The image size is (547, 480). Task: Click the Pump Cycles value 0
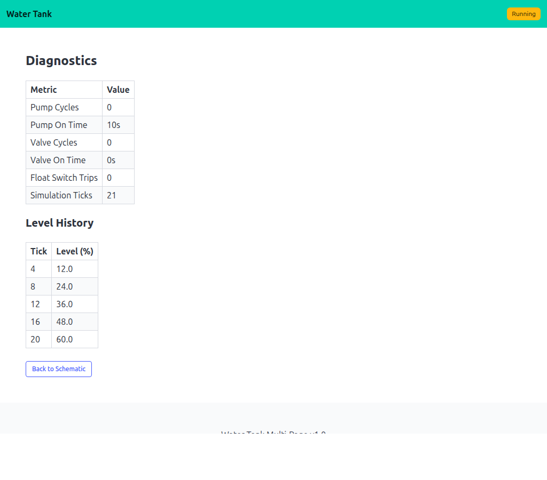(x=109, y=107)
